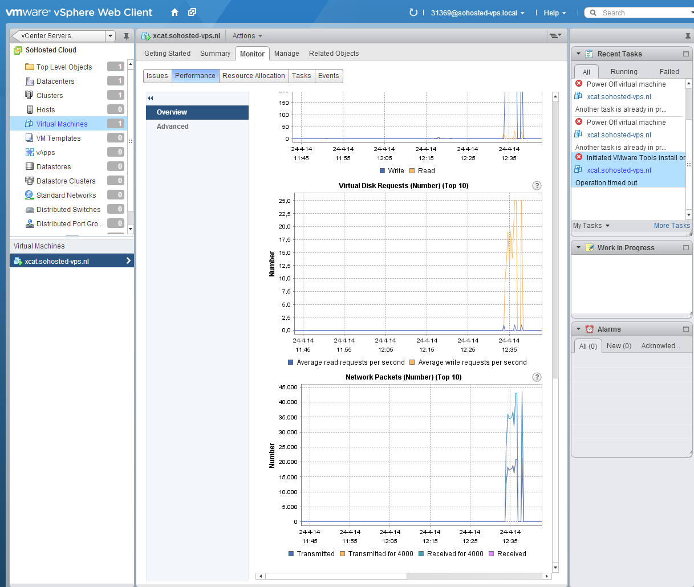Show only Running tasks
Viewport: 694px width, 587px height.
coord(624,72)
